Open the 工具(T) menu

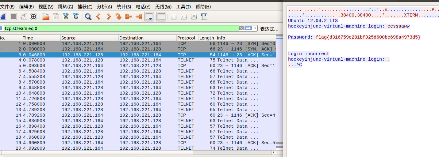(183, 7)
